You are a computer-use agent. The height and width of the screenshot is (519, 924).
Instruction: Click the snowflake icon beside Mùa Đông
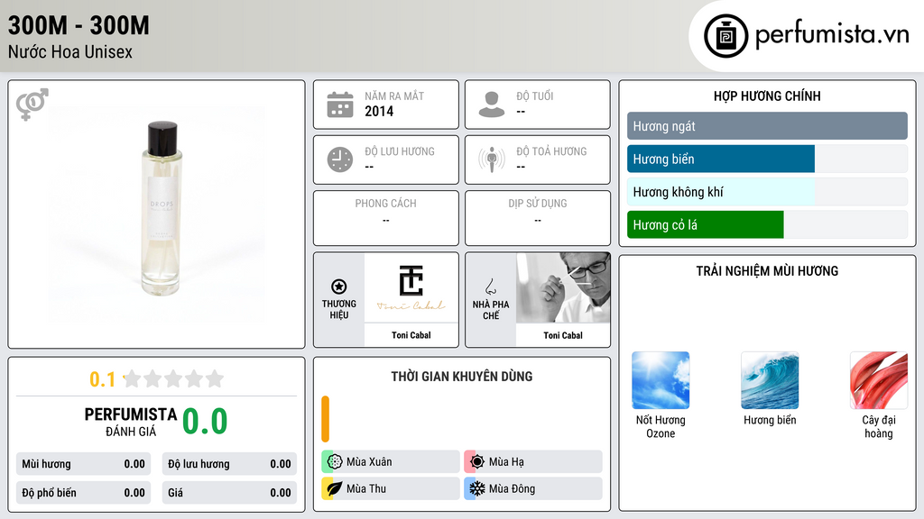[x=477, y=488]
